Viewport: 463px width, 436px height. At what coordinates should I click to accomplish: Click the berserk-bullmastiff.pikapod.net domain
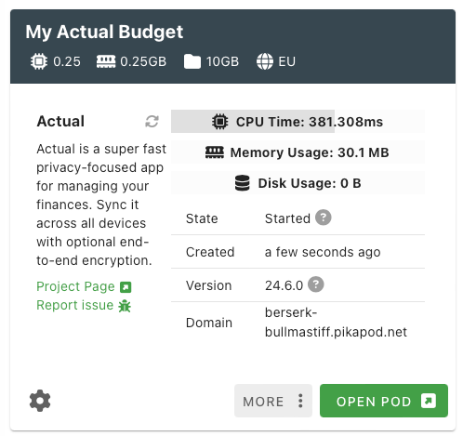(336, 323)
